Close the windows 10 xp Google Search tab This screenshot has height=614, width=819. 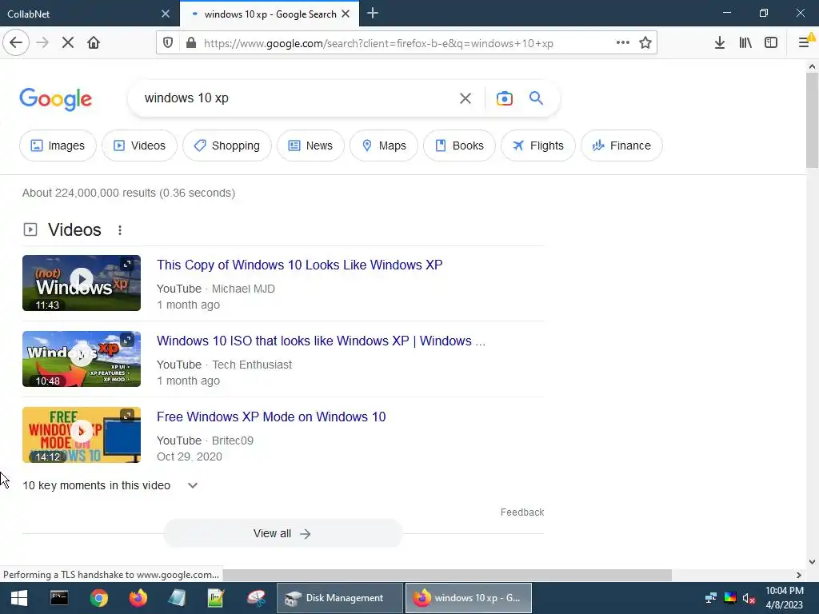click(x=346, y=14)
